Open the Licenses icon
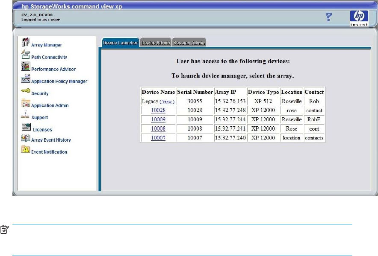The width and height of the screenshot is (378, 256). [x=25, y=128]
